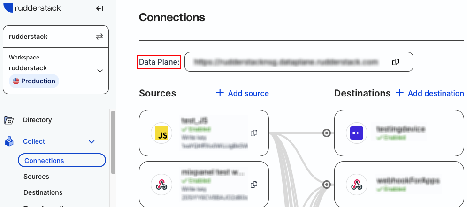This screenshot has height=207, width=467.
Task: Click the purple destination logo icon
Action: click(x=357, y=133)
